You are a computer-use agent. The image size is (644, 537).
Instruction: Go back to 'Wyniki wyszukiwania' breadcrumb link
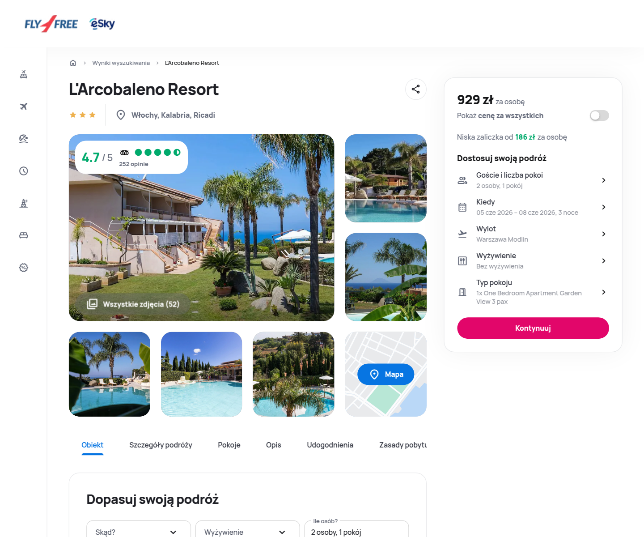tap(121, 63)
